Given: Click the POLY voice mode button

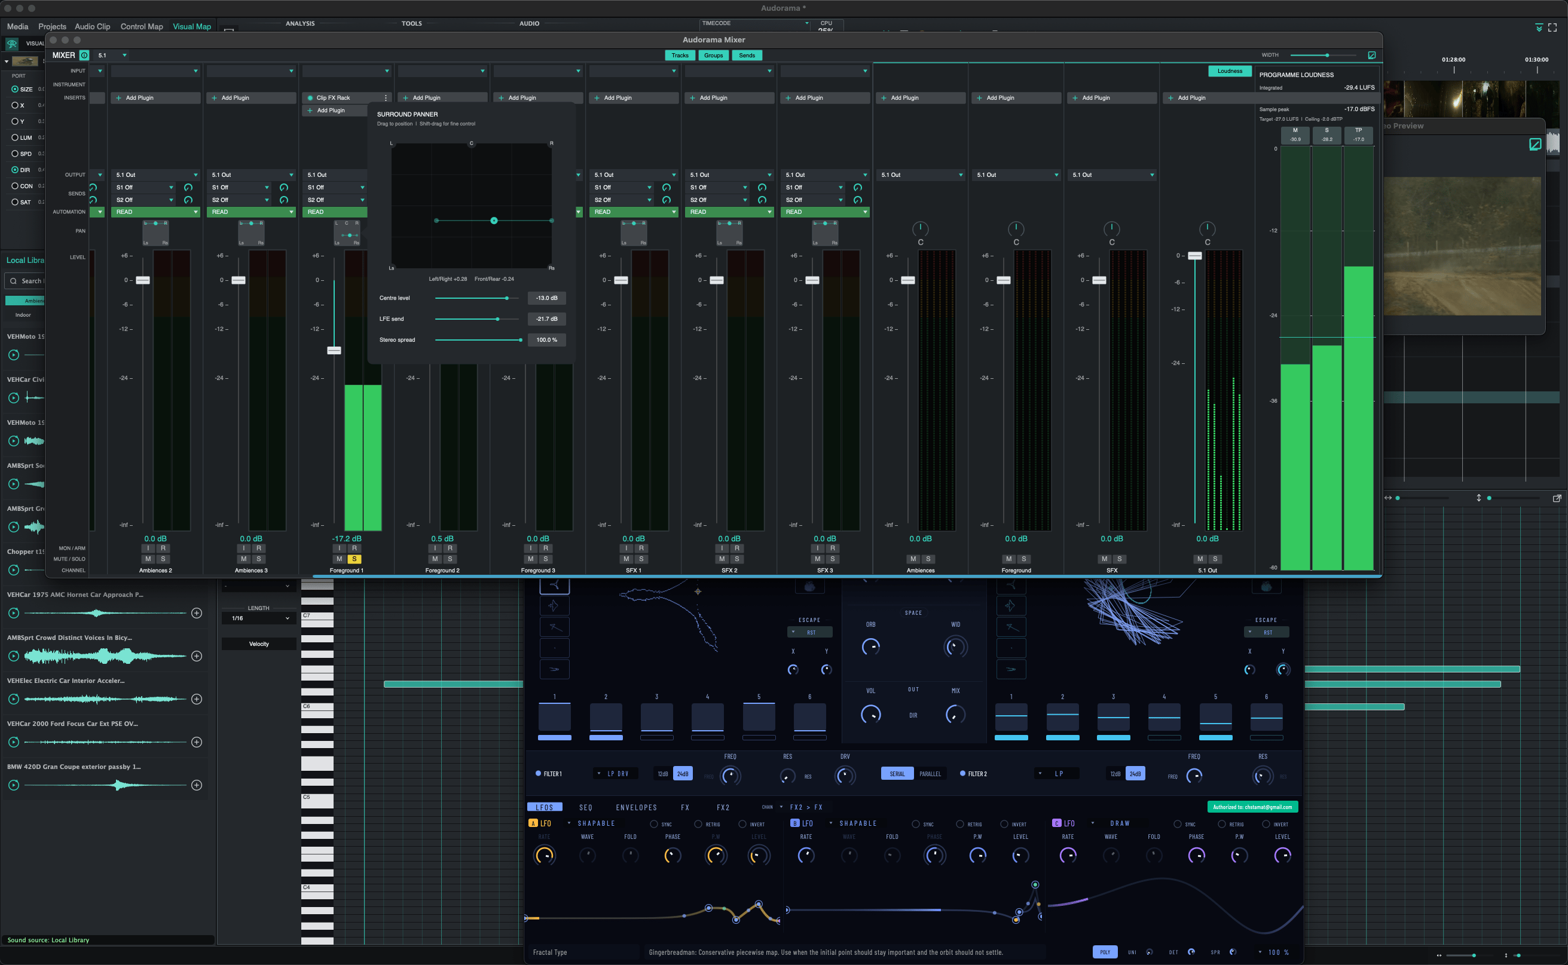Looking at the screenshot, I should coord(1105,952).
